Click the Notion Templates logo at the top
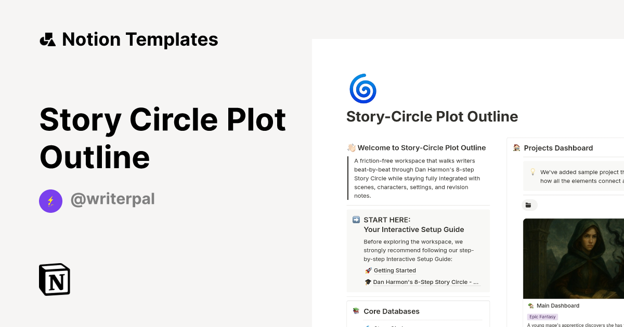Screen dimensions: 624x327 pyautogui.click(x=129, y=39)
